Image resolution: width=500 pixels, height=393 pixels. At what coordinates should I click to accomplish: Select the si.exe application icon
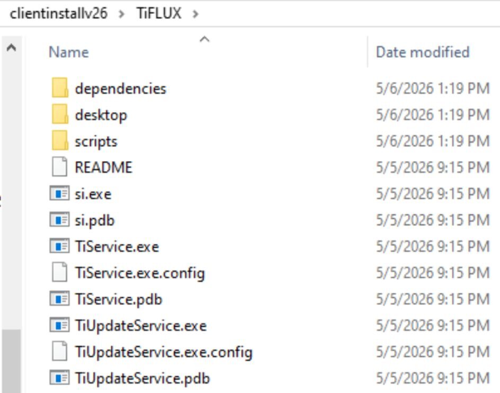(x=60, y=193)
